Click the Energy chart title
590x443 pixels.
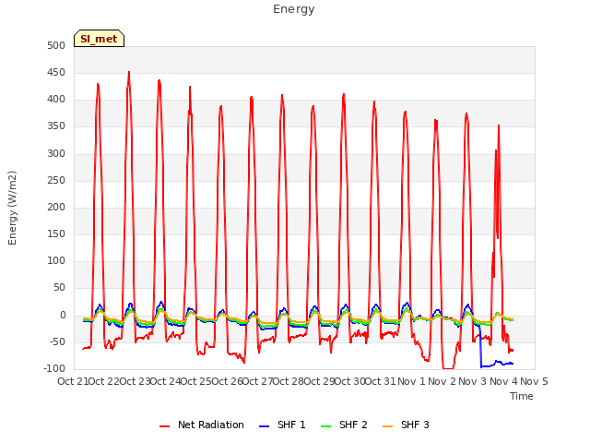tap(294, 9)
